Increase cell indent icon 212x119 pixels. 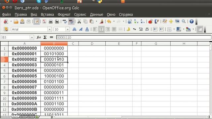161,29
